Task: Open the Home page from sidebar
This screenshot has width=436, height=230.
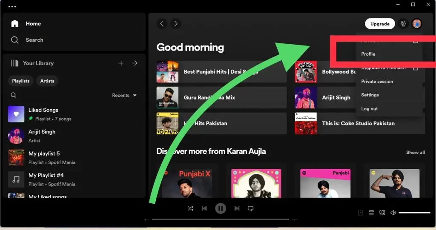Action: point(26,24)
